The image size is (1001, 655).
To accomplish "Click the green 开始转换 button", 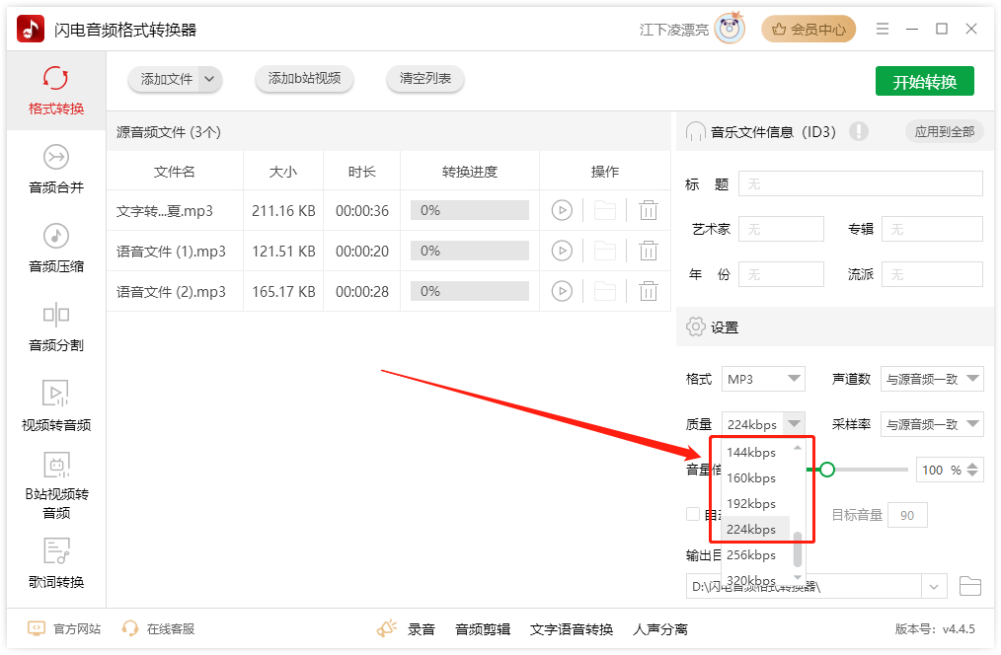I will click(924, 82).
